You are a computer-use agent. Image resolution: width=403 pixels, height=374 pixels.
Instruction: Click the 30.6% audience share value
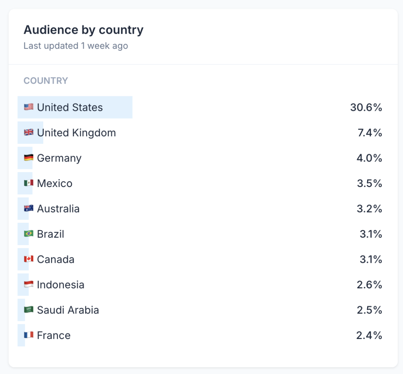click(x=366, y=107)
